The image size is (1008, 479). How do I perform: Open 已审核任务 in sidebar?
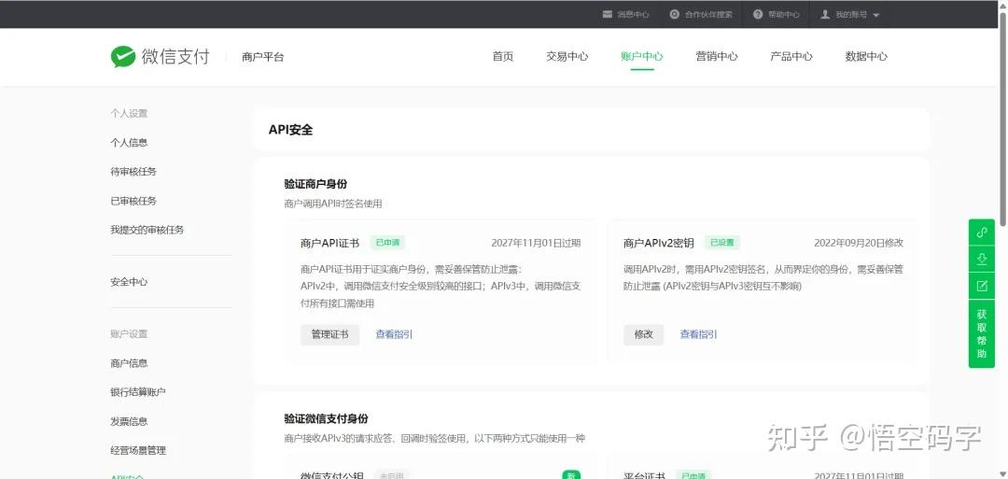pos(133,201)
